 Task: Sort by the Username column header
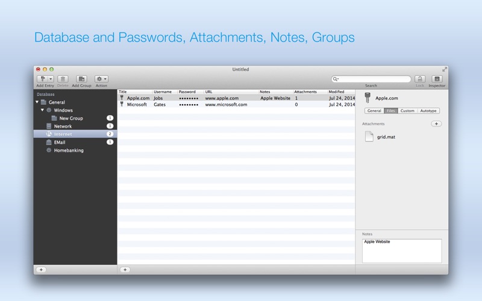164,92
